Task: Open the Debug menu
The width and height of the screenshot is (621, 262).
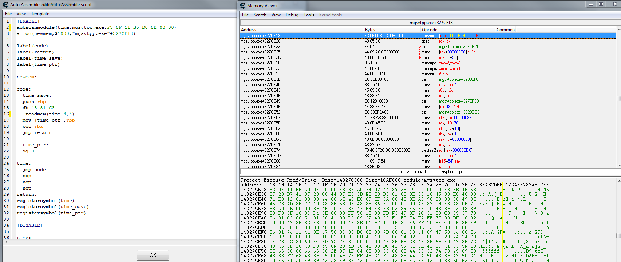Action: point(292,15)
